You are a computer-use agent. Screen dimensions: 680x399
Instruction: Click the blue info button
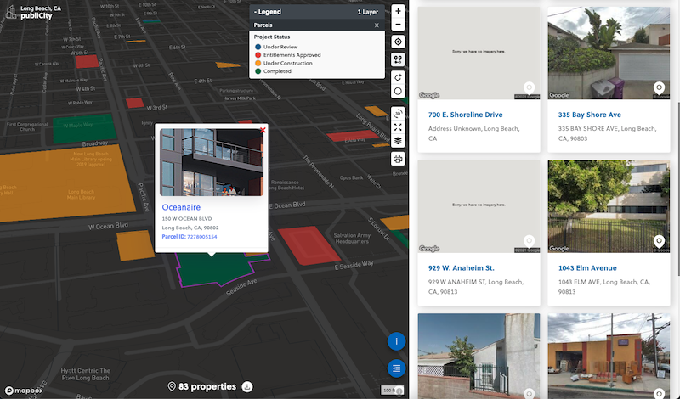point(396,341)
